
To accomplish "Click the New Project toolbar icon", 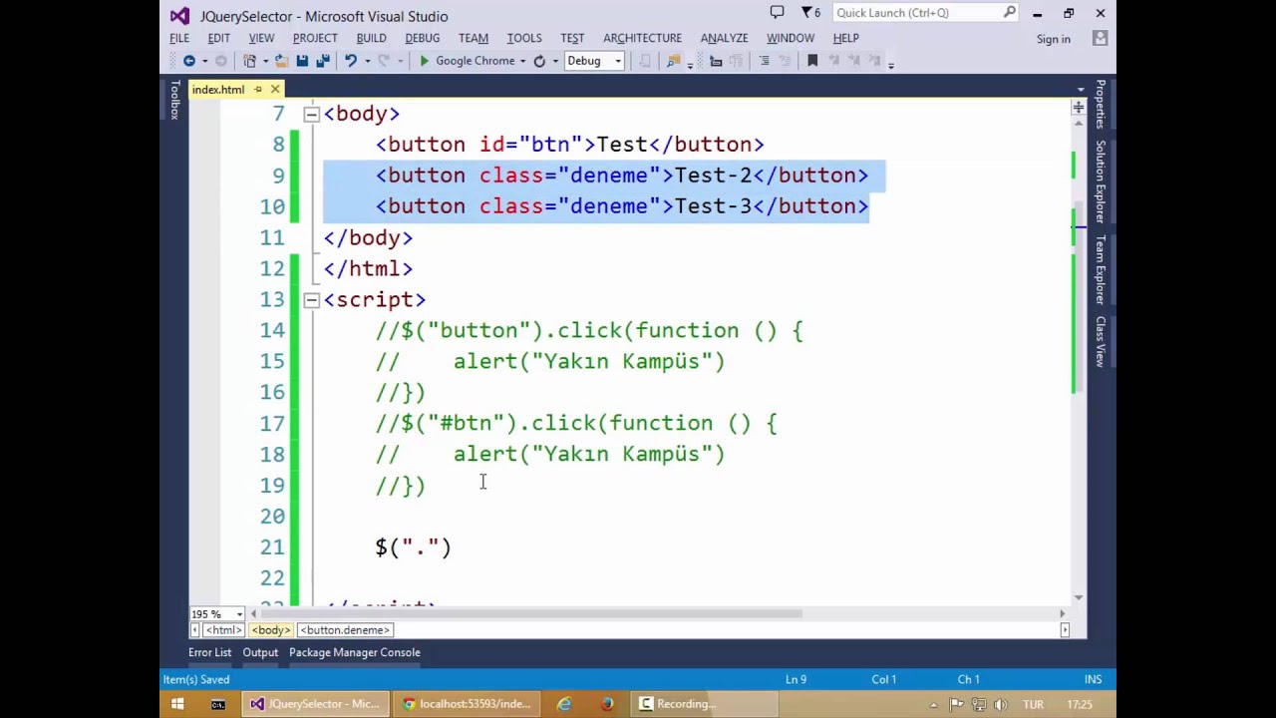I will [250, 61].
